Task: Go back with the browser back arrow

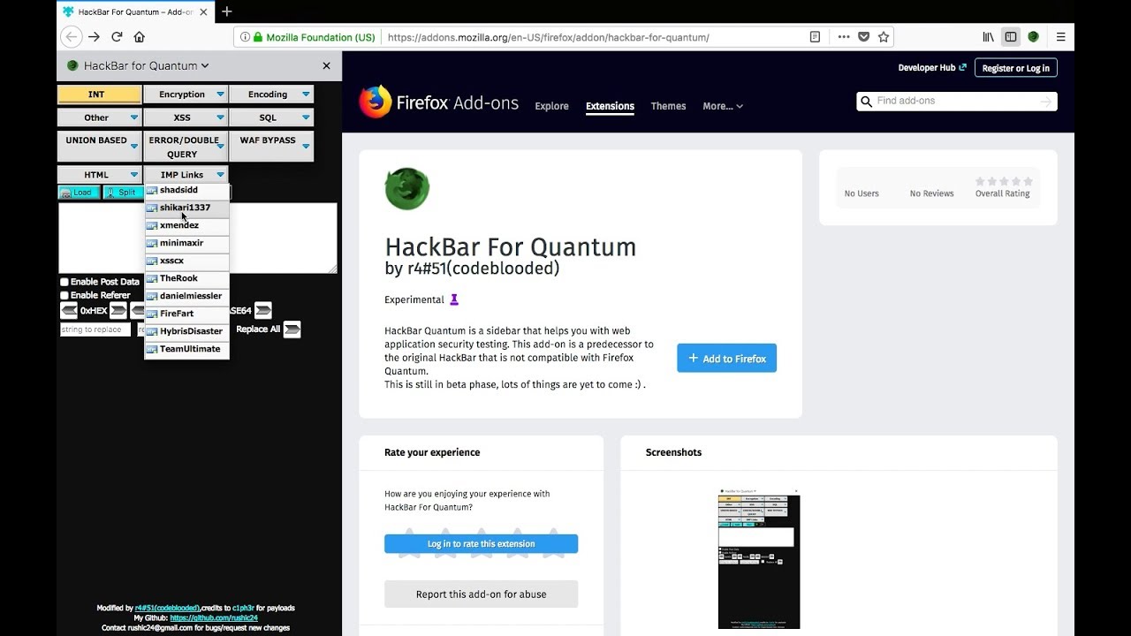Action: click(72, 37)
